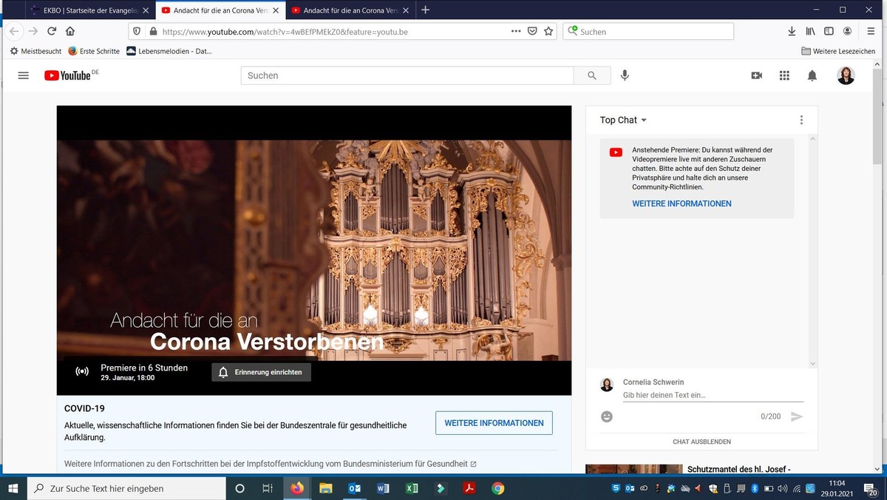Open Weitere Lesezeichen folder
This screenshot has height=500, width=887.
838,51
